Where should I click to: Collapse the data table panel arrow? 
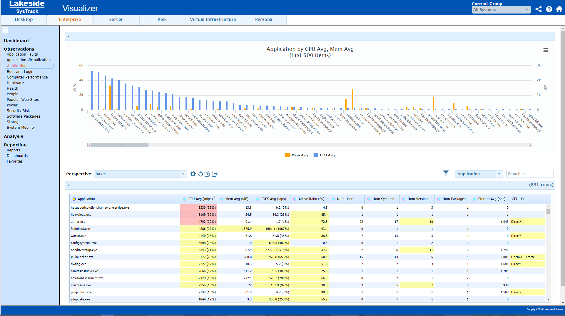[69, 185]
